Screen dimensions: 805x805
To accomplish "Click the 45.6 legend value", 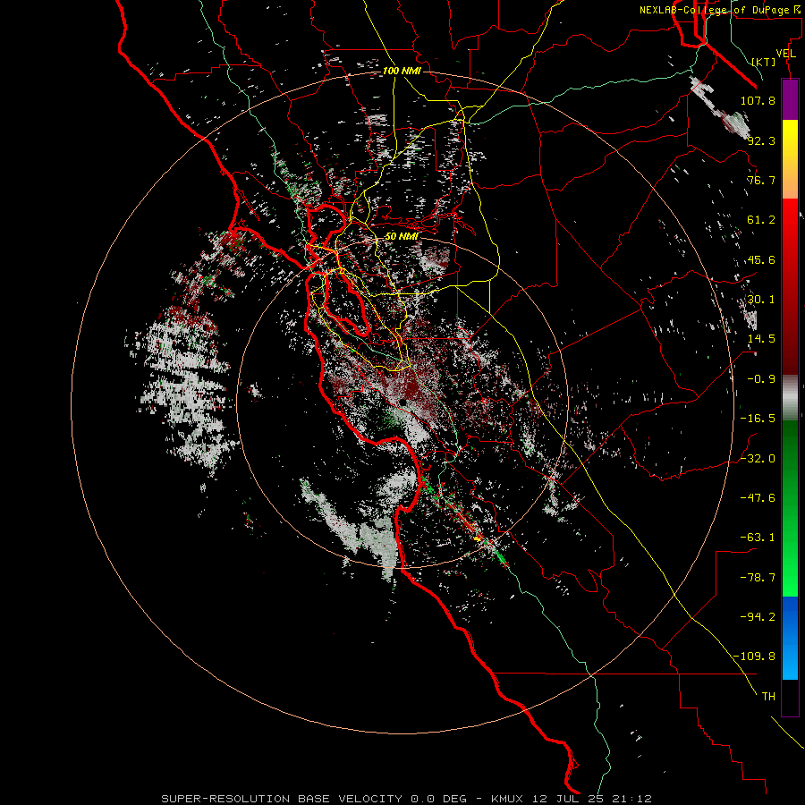I will coord(761,259).
